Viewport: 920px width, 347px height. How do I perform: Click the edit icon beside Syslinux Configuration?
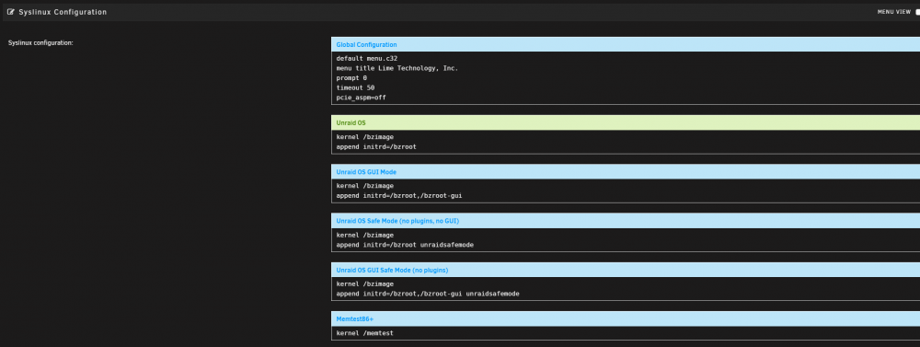(x=11, y=12)
